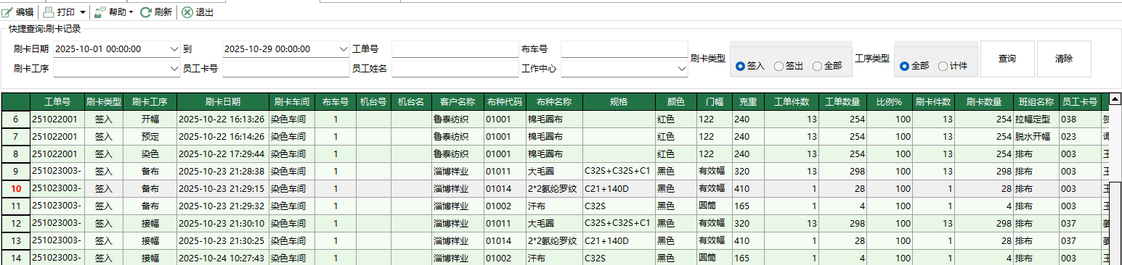Image resolution: width=1122 pixels, height=265 pixels.
Task: Select row header number 14
Action: point(15,258)
